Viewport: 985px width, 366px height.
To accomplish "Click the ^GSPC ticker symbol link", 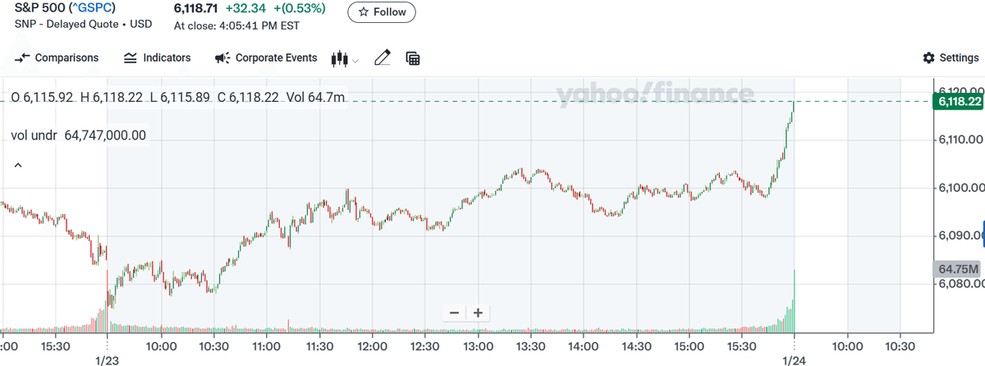I will [x=92, y=8].
